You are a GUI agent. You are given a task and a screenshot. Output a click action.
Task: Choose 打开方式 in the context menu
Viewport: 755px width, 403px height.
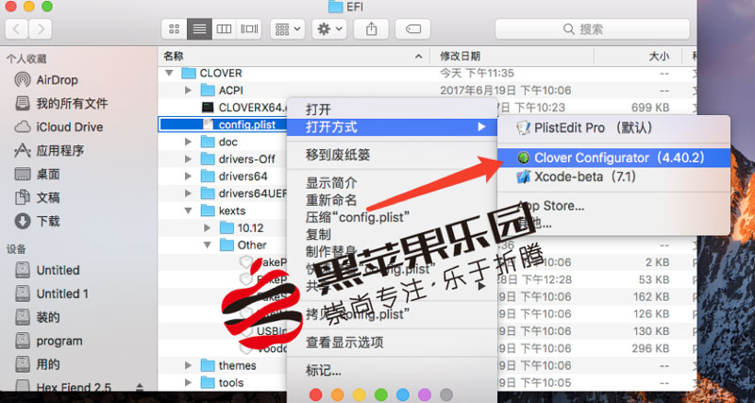[392, 127]
